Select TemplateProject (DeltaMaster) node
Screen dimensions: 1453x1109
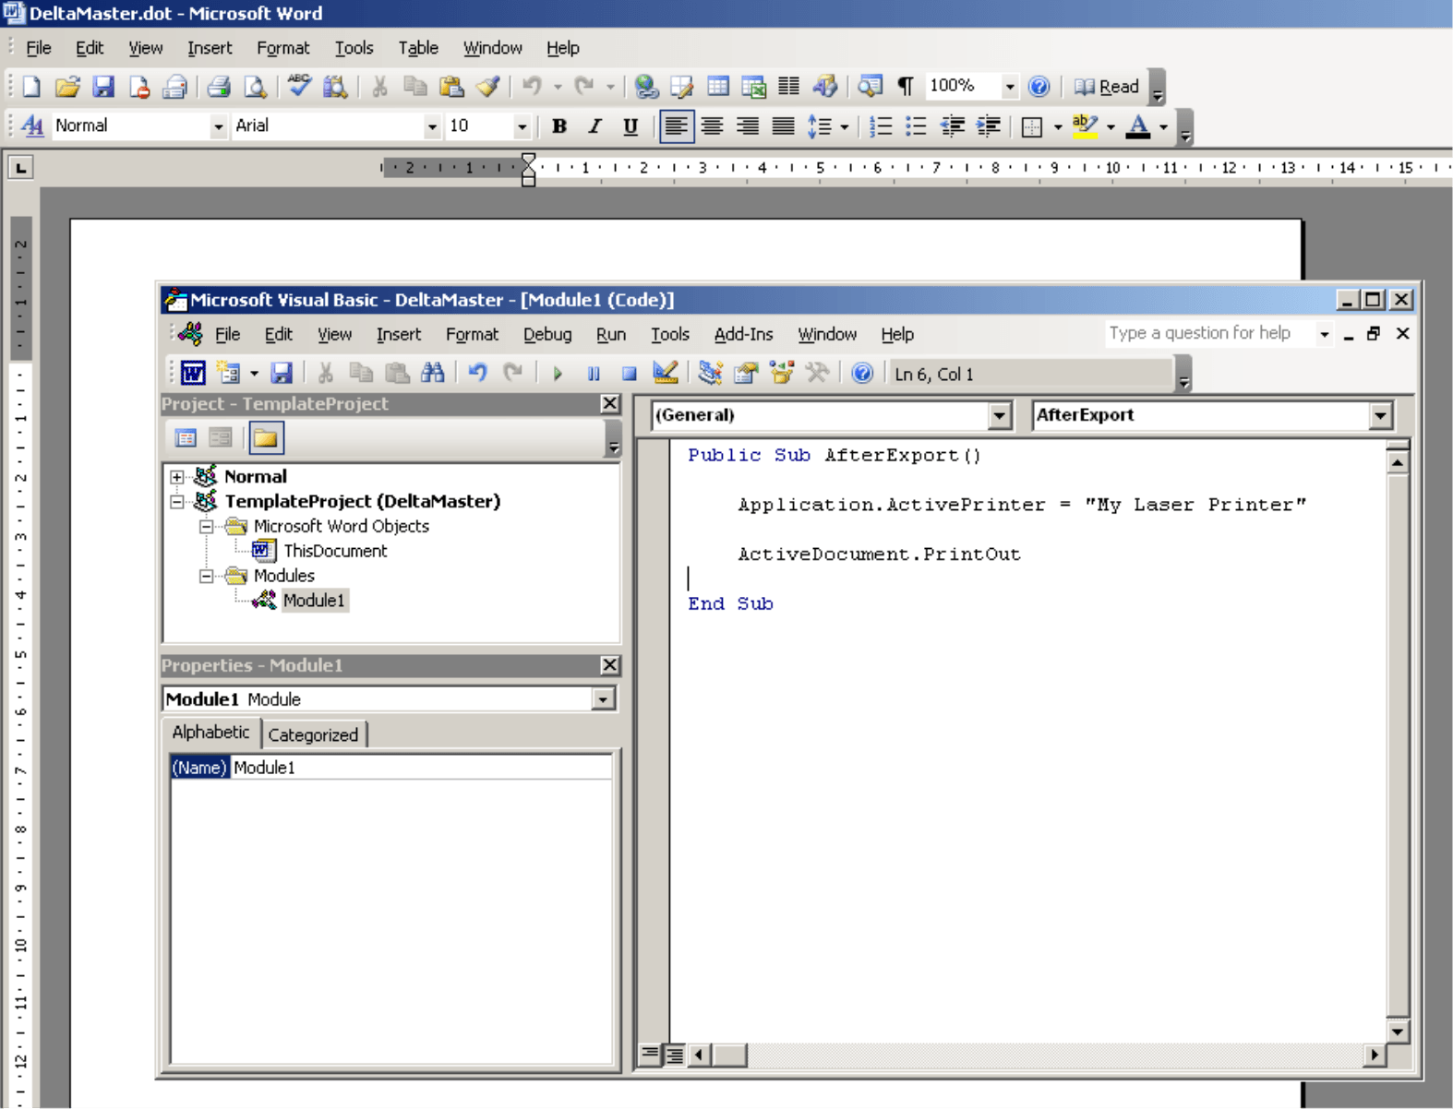pos(362,501)
